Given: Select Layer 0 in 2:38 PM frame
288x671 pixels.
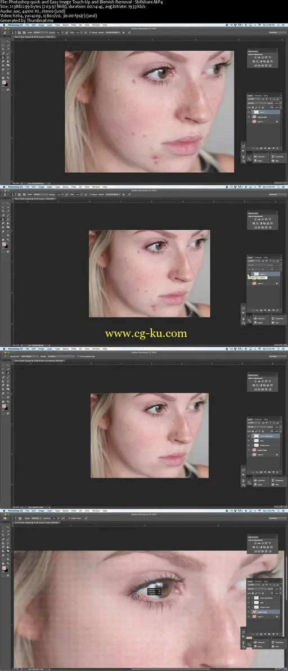Looking at the screenshot, I should point(265,122).
